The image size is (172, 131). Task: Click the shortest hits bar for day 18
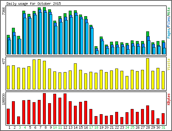point(96,50)
